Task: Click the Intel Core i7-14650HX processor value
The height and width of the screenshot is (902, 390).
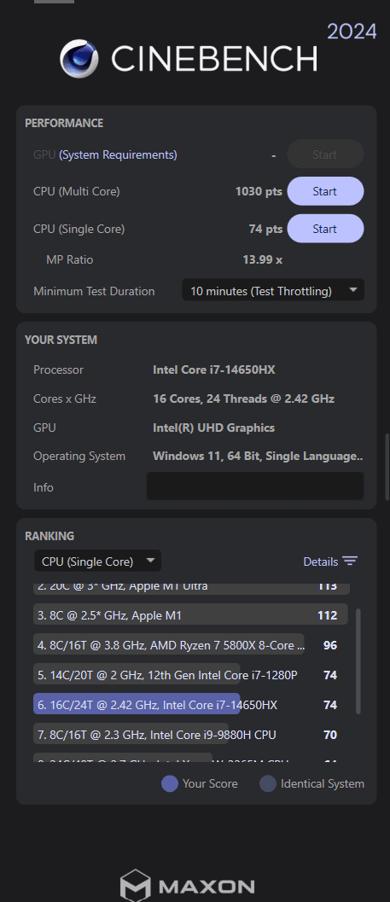Action: click(214, 370)
